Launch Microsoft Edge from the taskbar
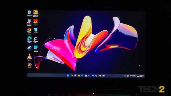 tap(82, 75)
